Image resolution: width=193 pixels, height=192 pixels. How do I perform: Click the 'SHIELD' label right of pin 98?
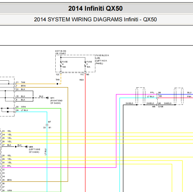[168, 103]
